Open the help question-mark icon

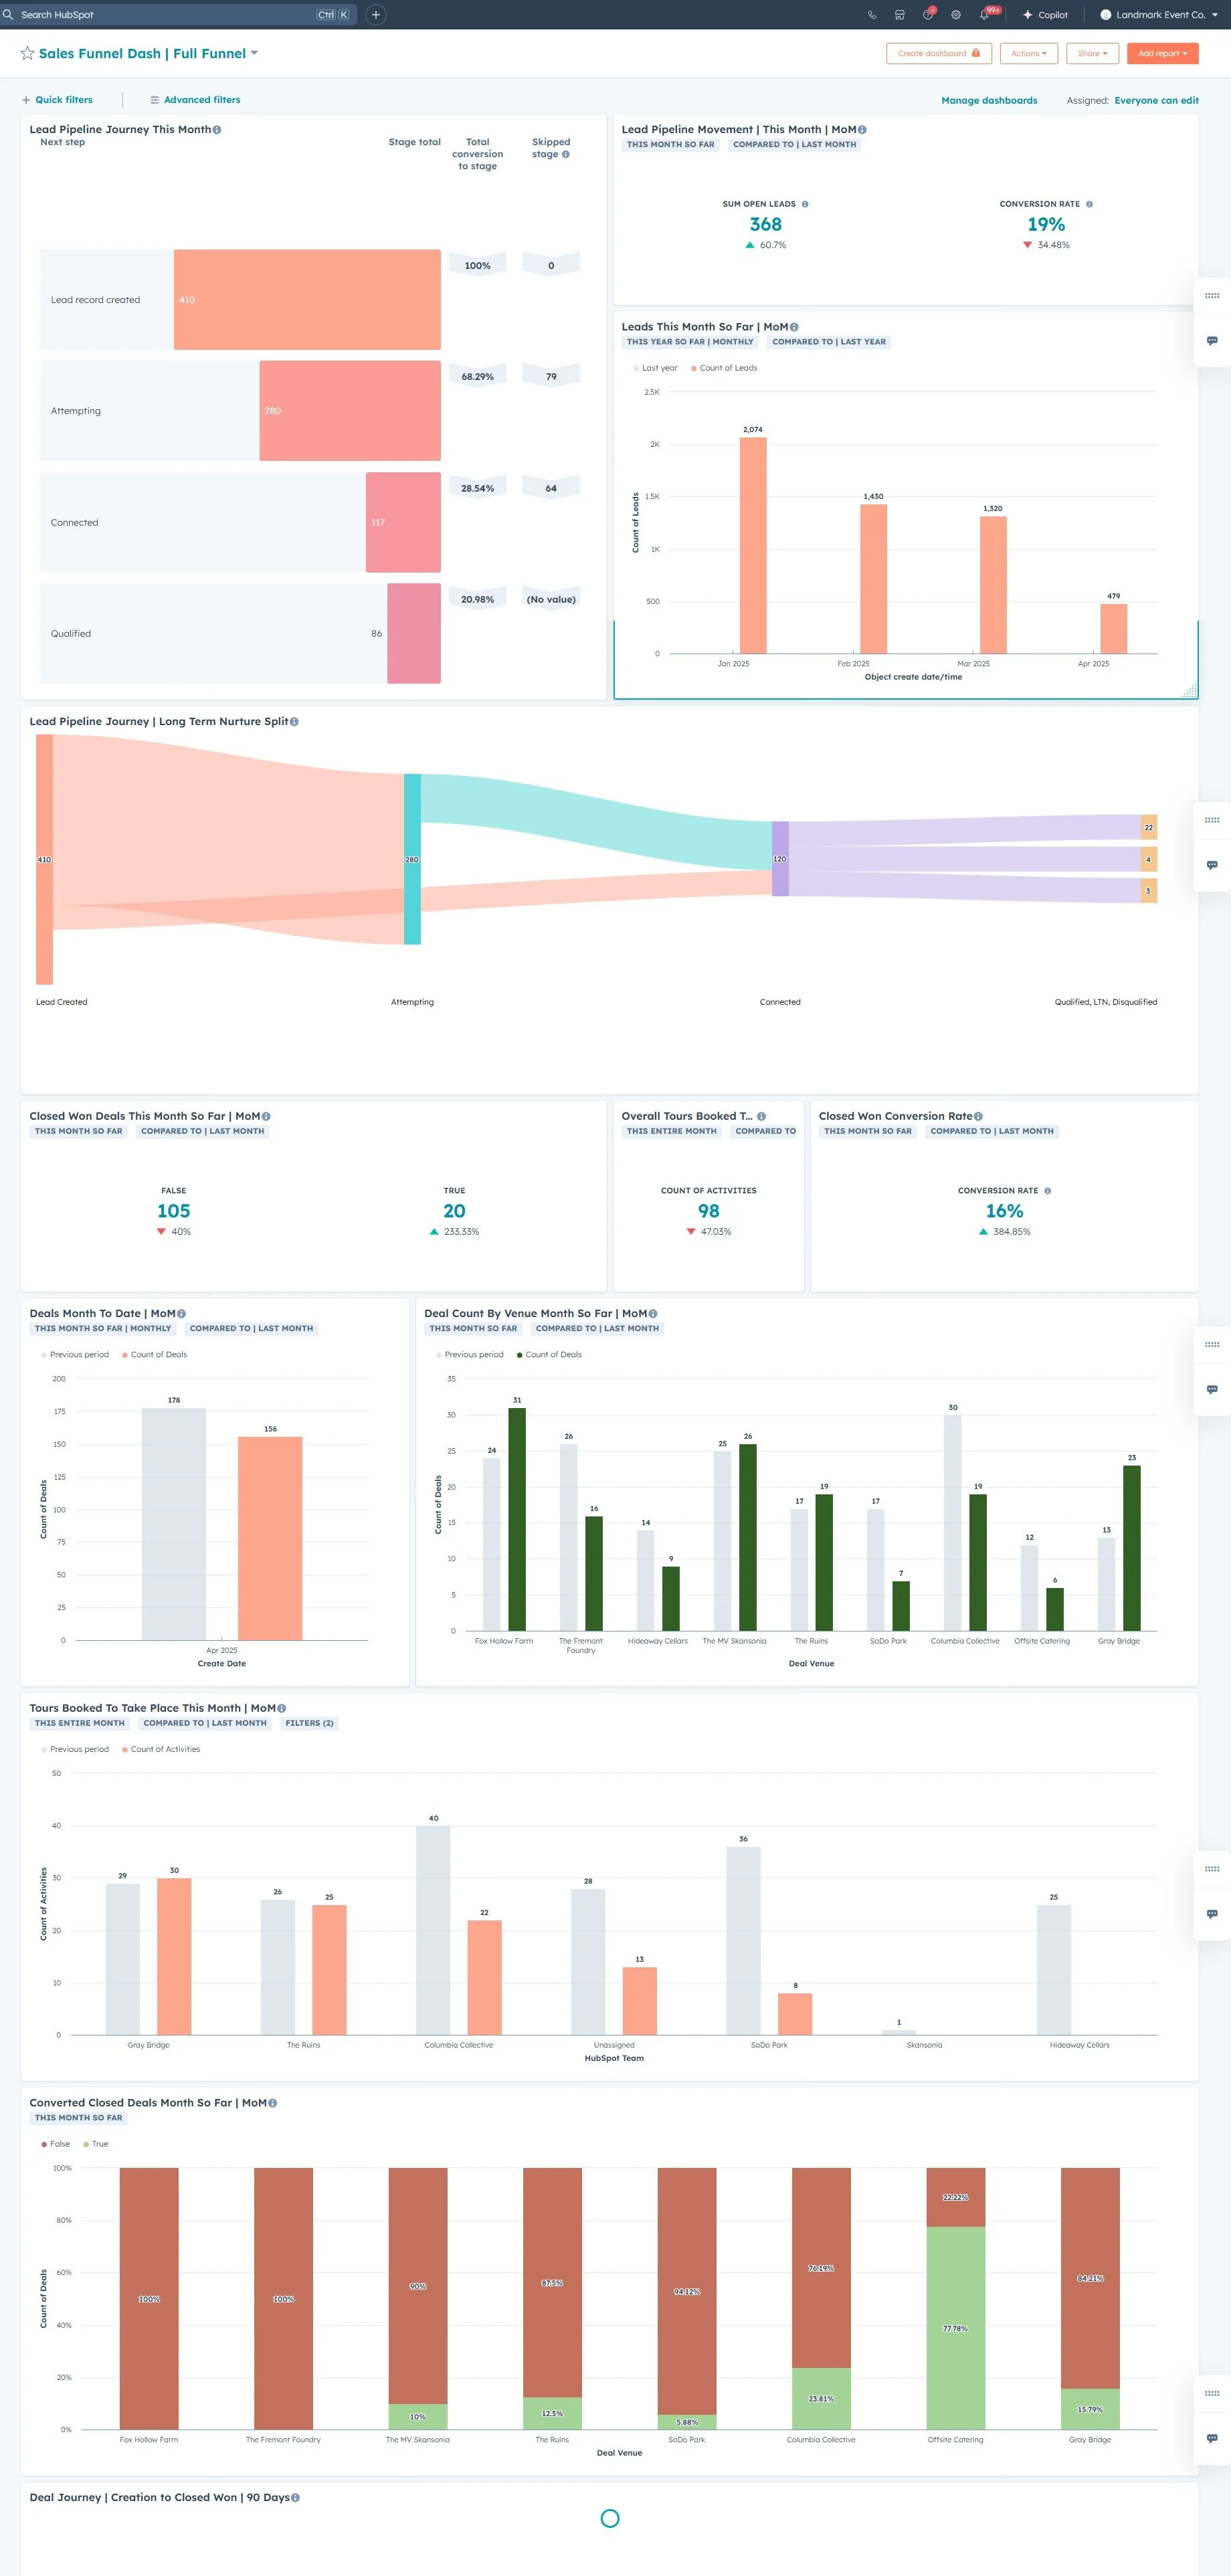point(927,14)
